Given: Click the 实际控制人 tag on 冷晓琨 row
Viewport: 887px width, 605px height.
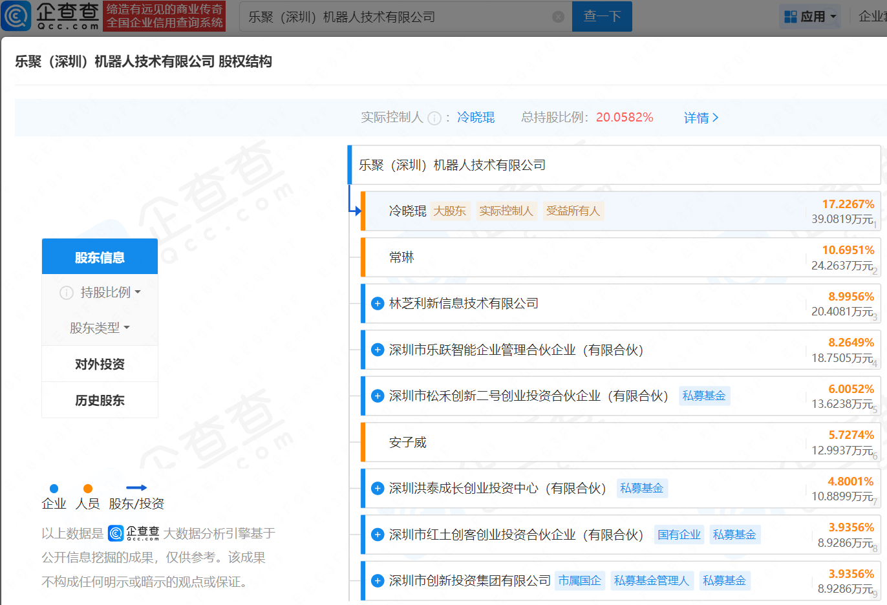Looking at the screenshot, I should pyautogui.click(x=506, y=211).
